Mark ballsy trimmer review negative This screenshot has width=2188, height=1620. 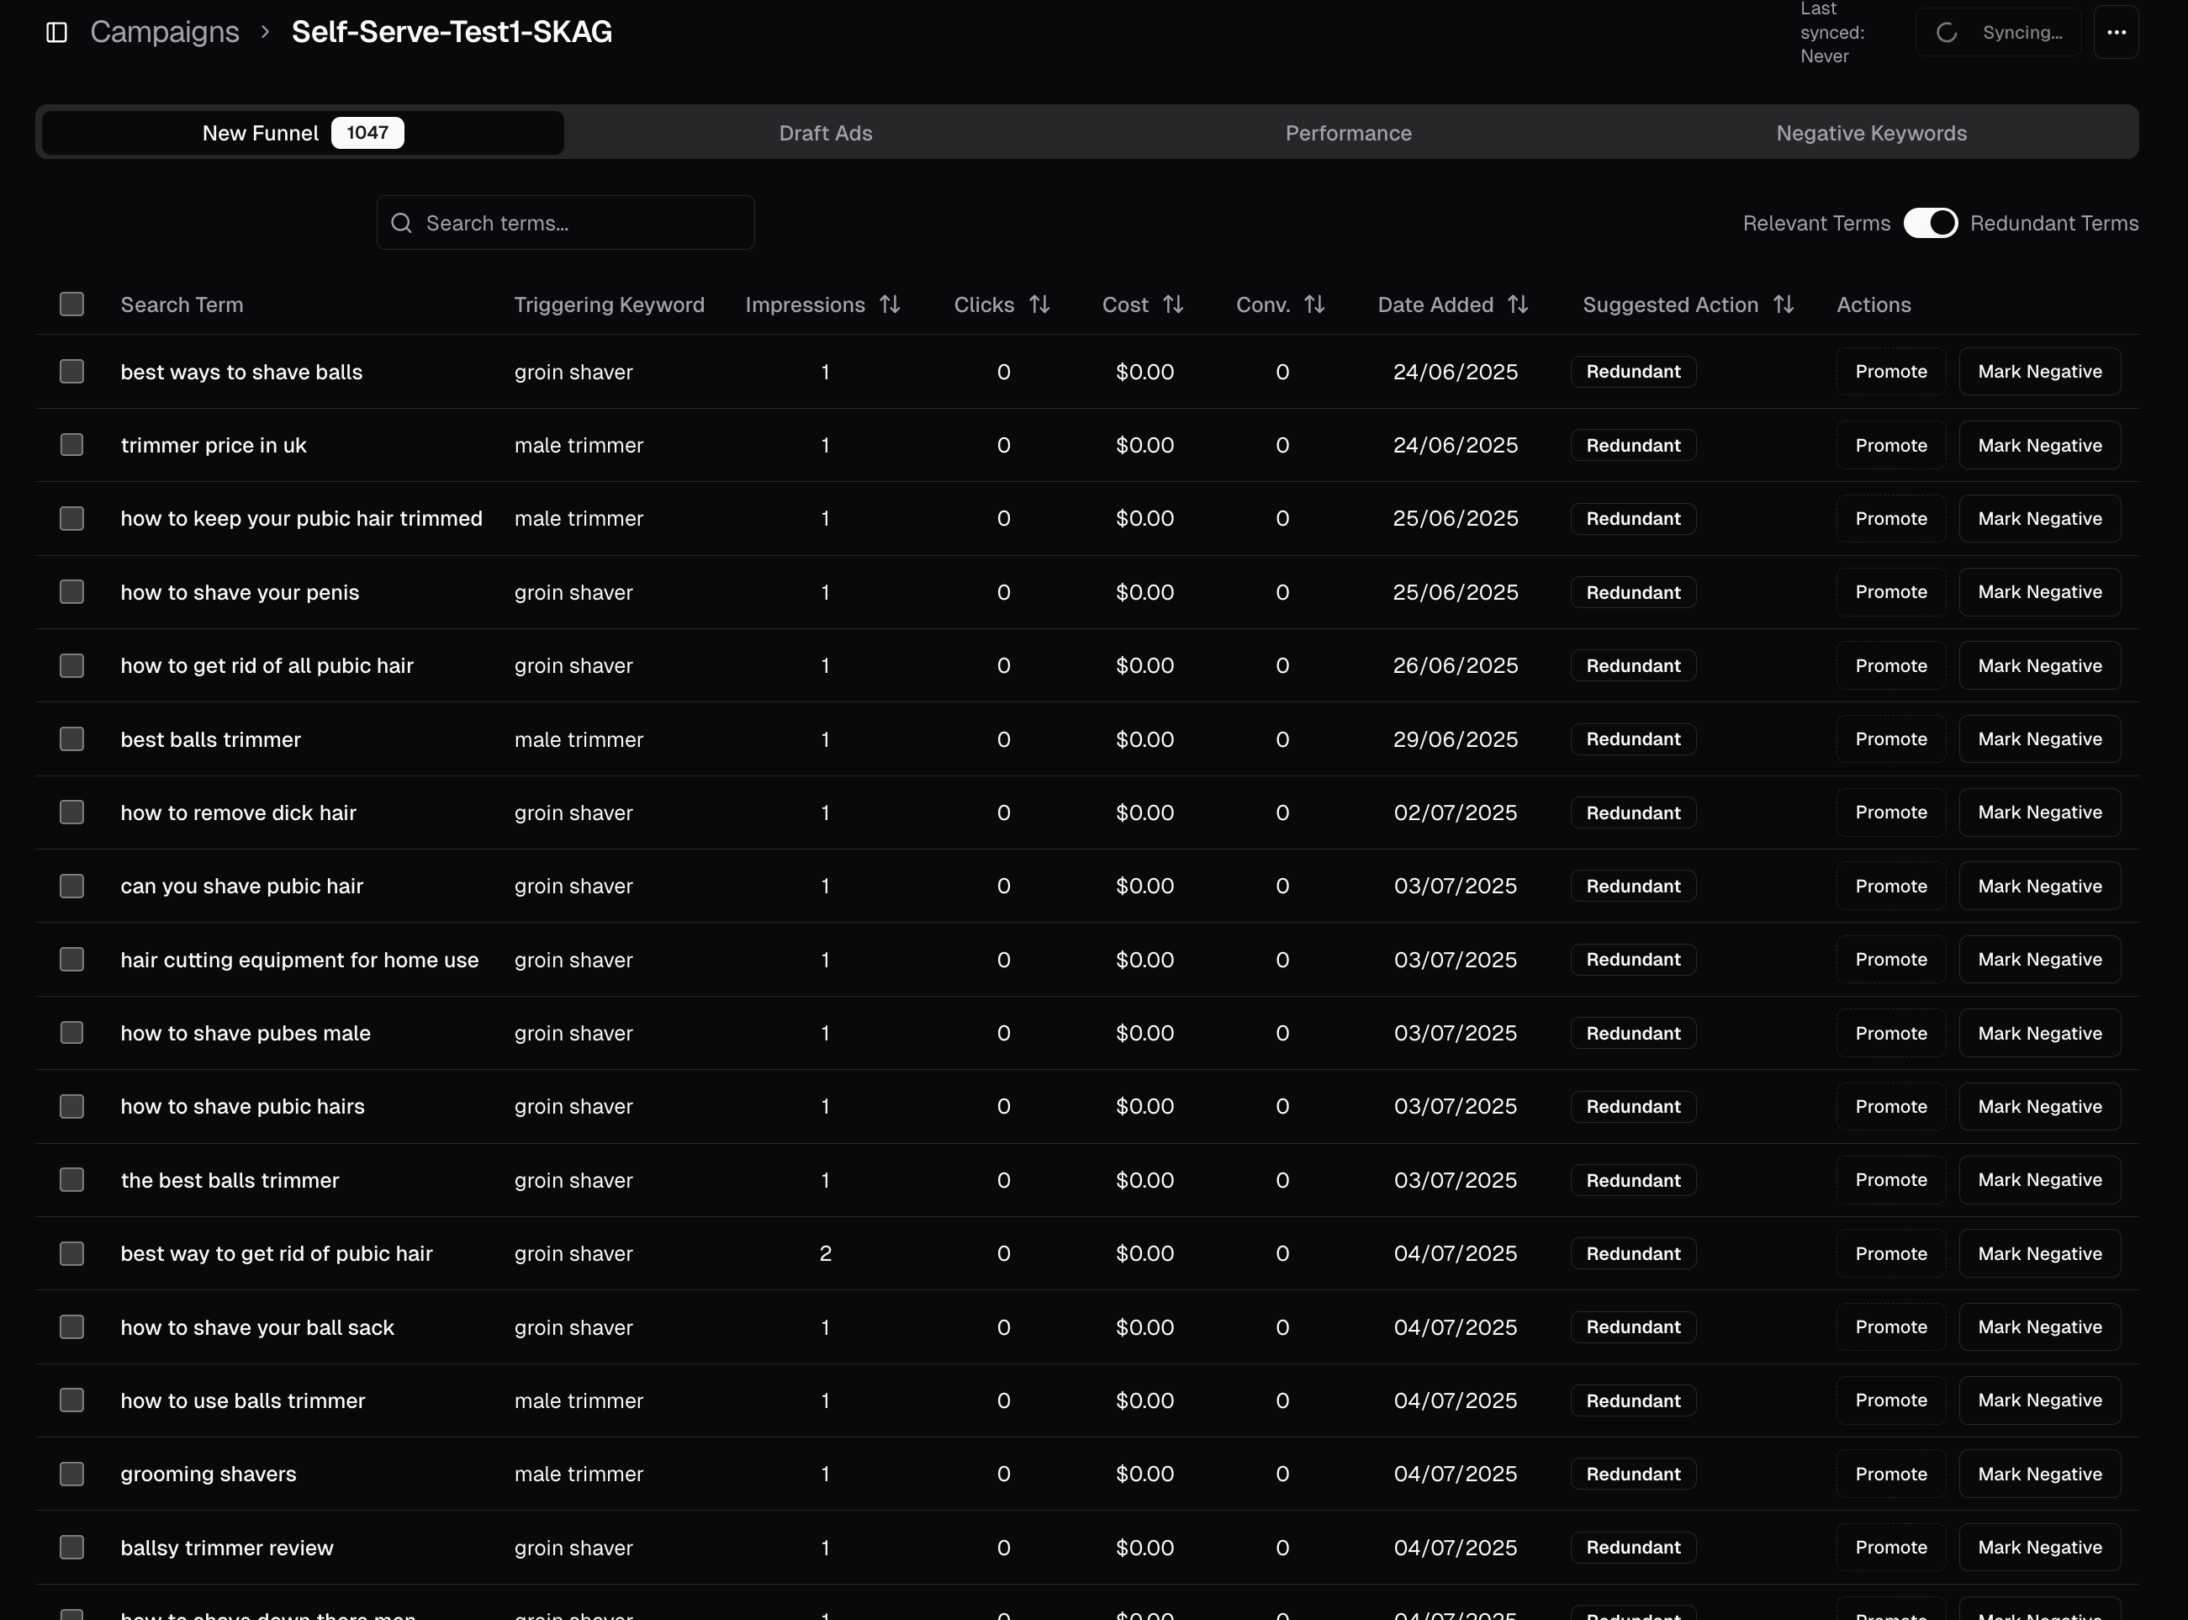2039,1548
